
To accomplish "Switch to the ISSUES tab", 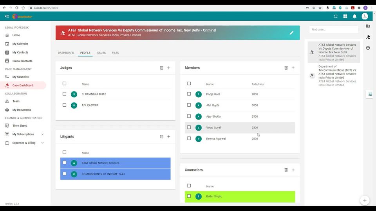I will [101, 53].
